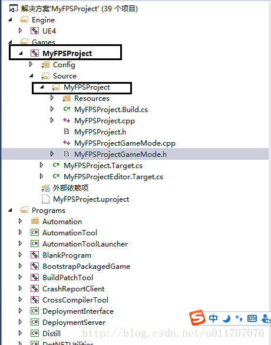The image size is (271, 345).
Task: Select the DeploymentInterface project
Action: [x=78, y=311]
